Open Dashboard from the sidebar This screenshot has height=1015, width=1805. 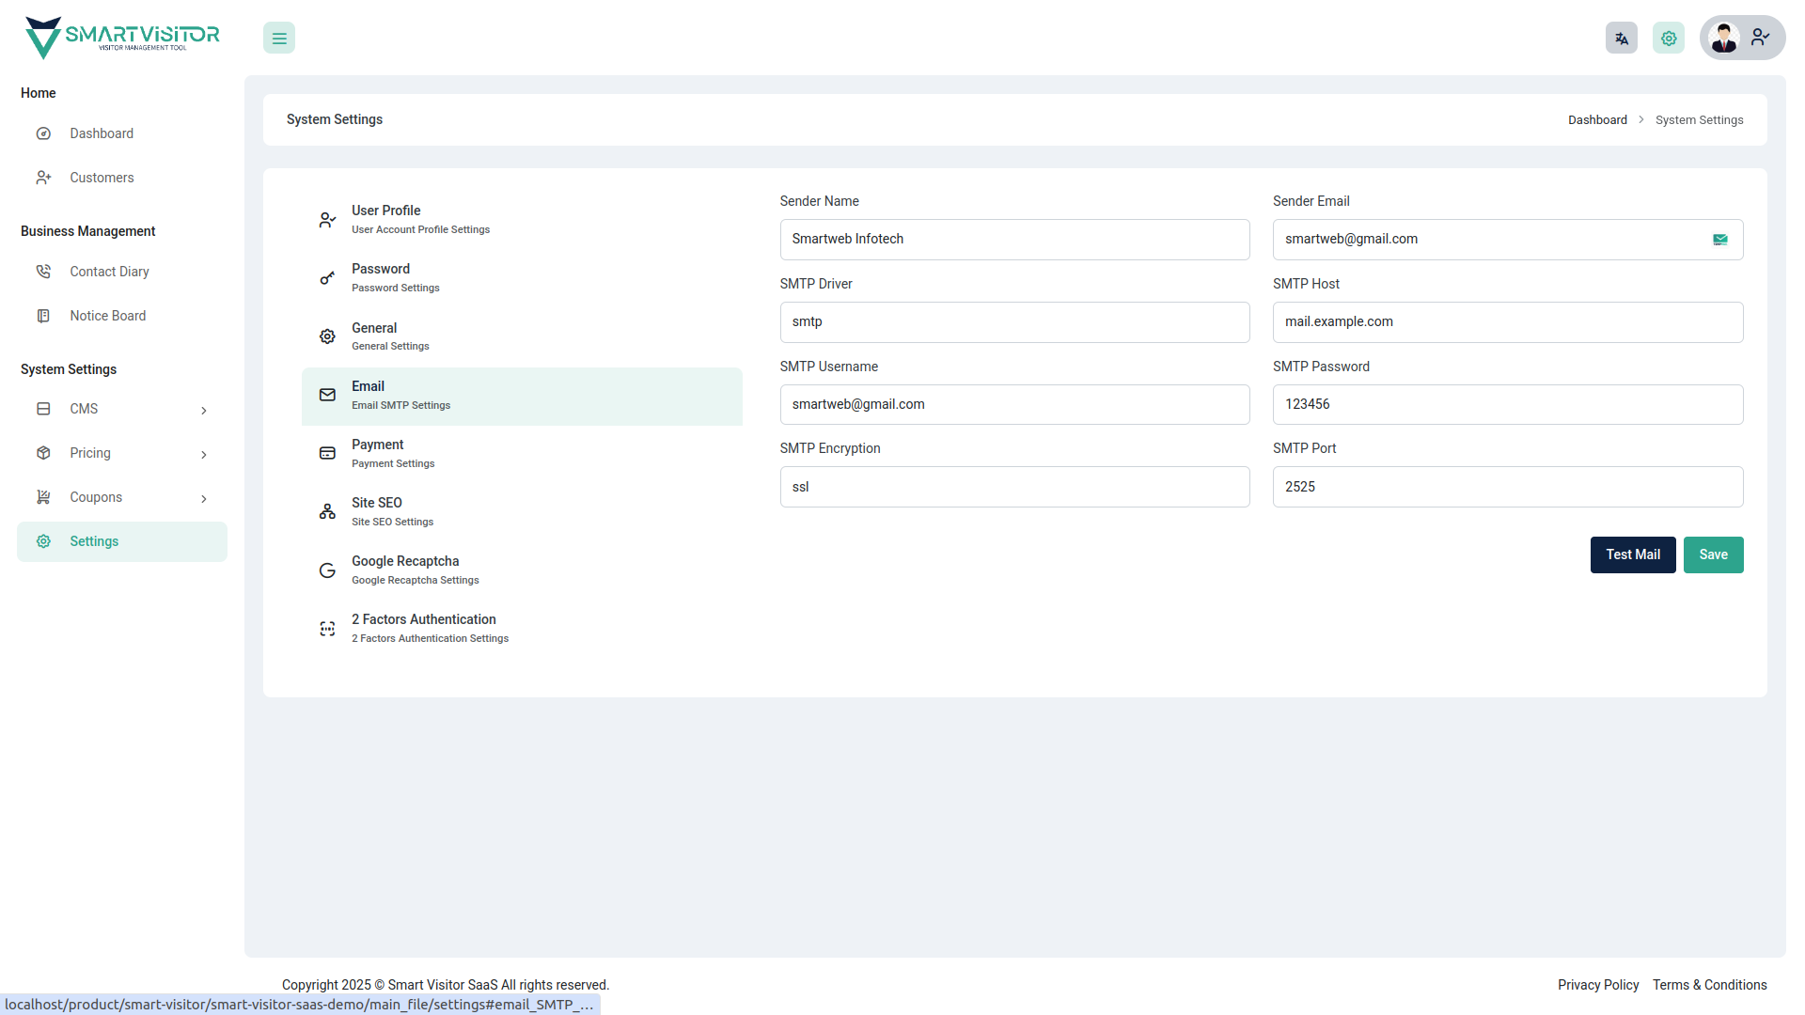tap(101, 133)
